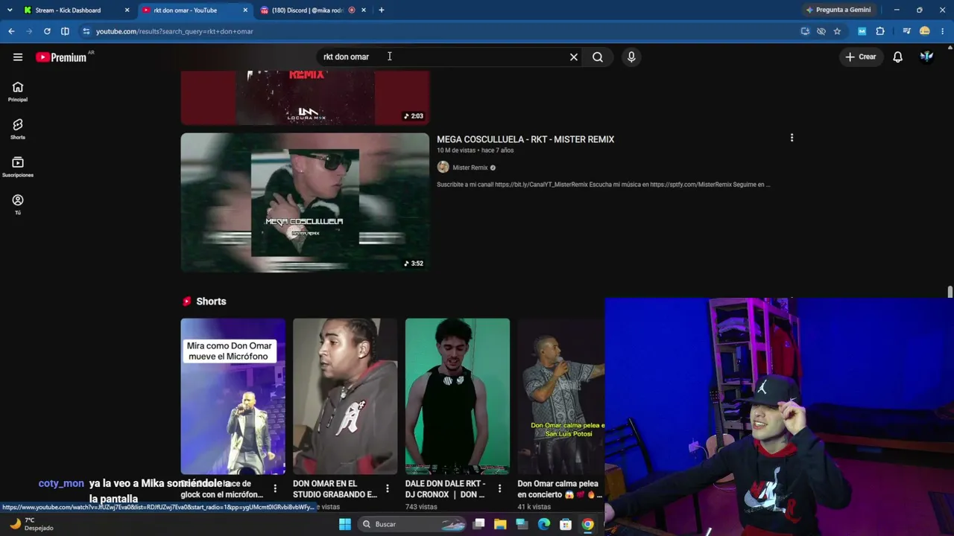Open the Don Omar Micrófono short
The image size is (954, 536).
(233, 396)
